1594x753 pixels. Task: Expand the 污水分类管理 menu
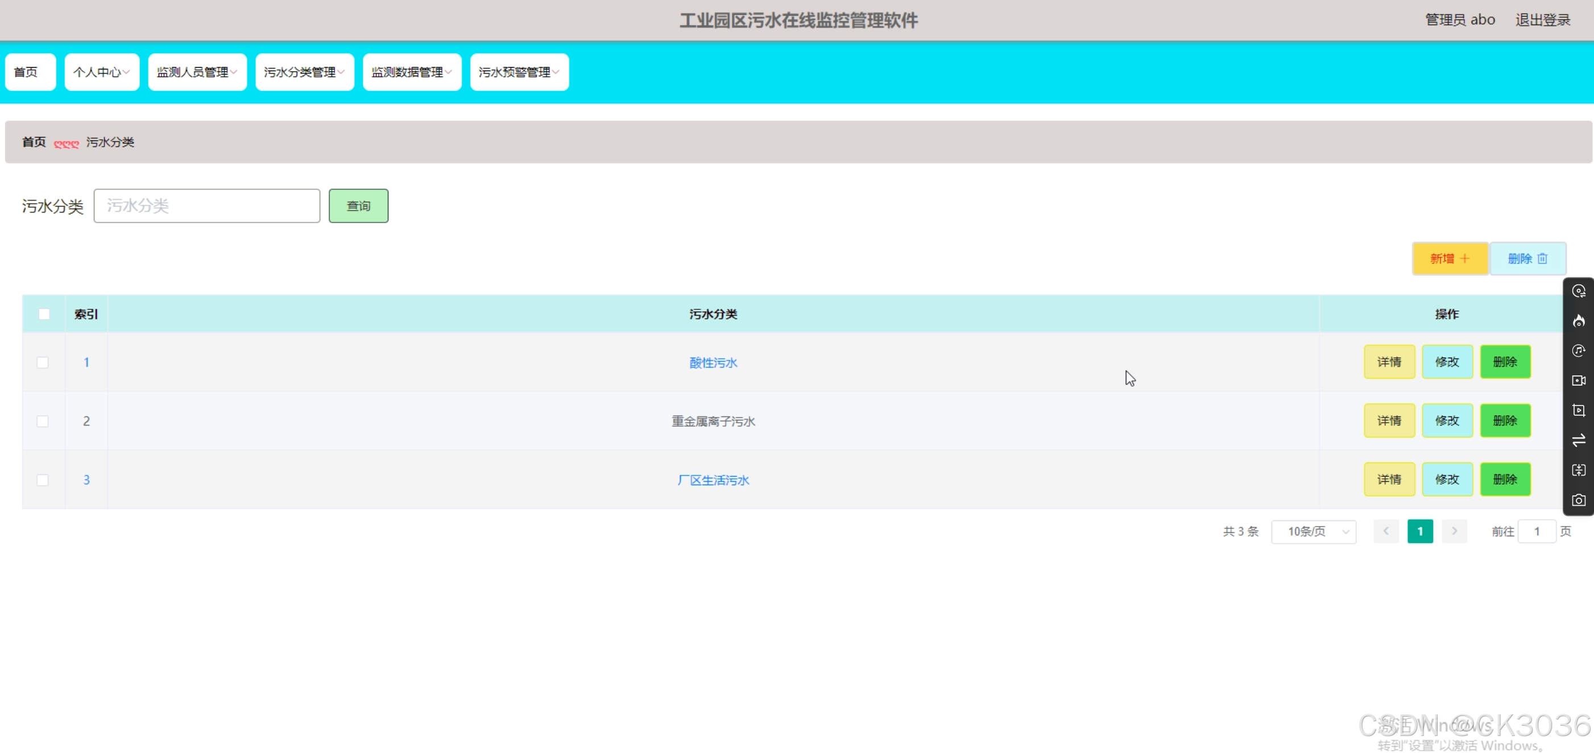pos(304,72)
